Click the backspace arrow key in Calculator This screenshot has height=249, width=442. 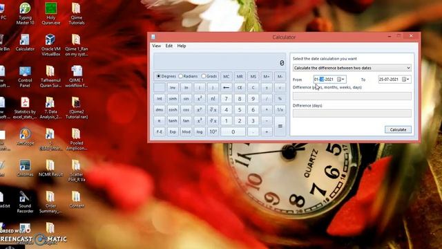[226, 88]
